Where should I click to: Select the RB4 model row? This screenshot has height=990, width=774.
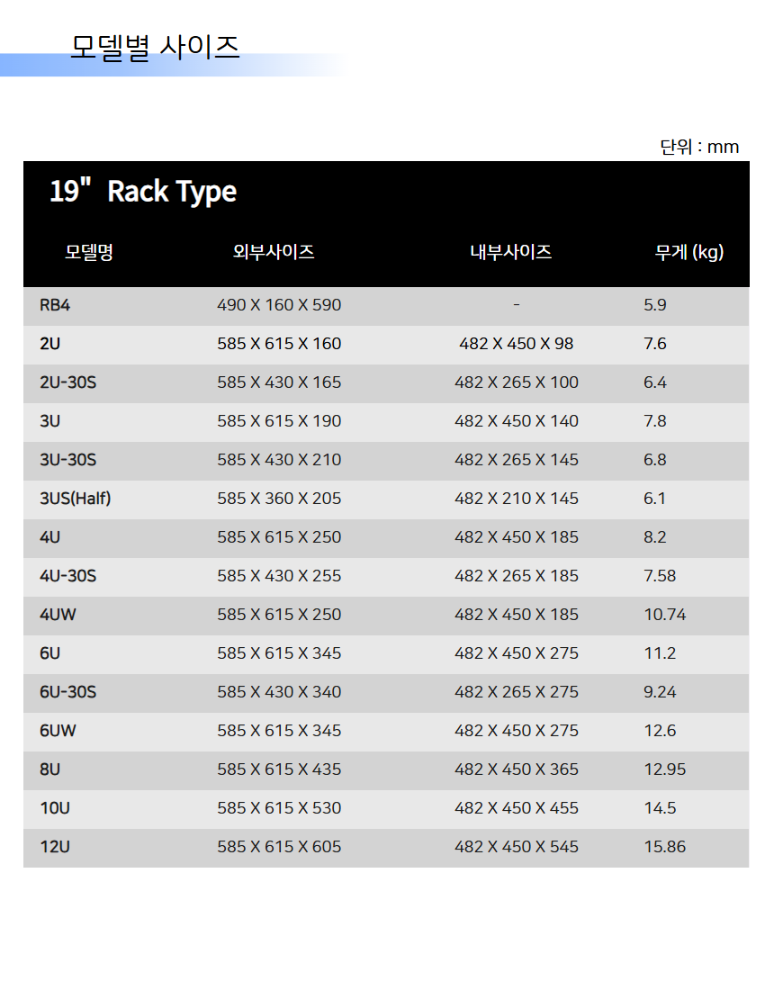(386, 306)
